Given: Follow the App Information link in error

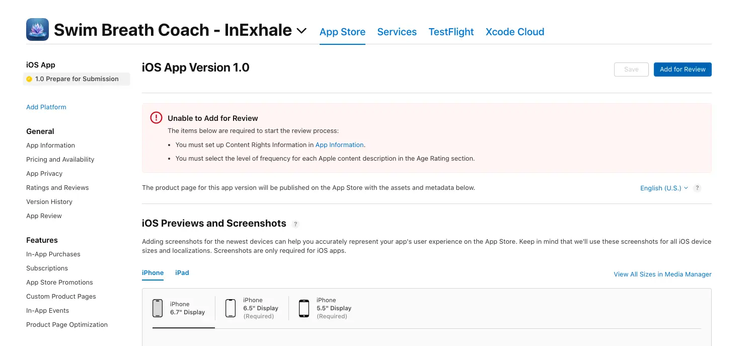Looking at the screenshot, I should (x=339, y=145).
